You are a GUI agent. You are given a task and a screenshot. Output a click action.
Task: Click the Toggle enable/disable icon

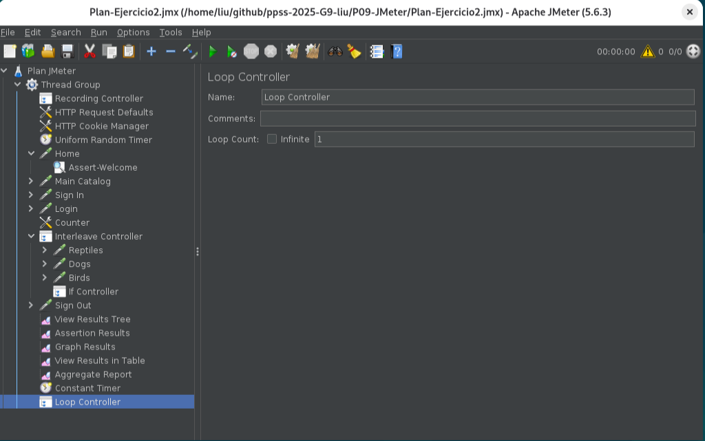[190, 52]
